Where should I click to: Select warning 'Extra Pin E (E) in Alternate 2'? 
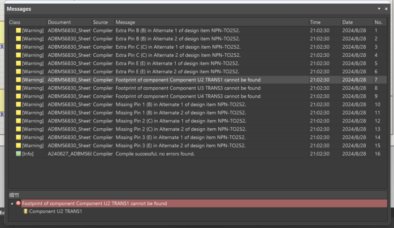tap(198, 72)
